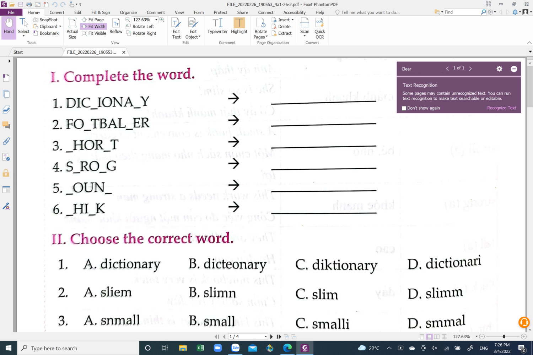
Task: Open the Layers navigation panel
Action: tap(6, 110)
